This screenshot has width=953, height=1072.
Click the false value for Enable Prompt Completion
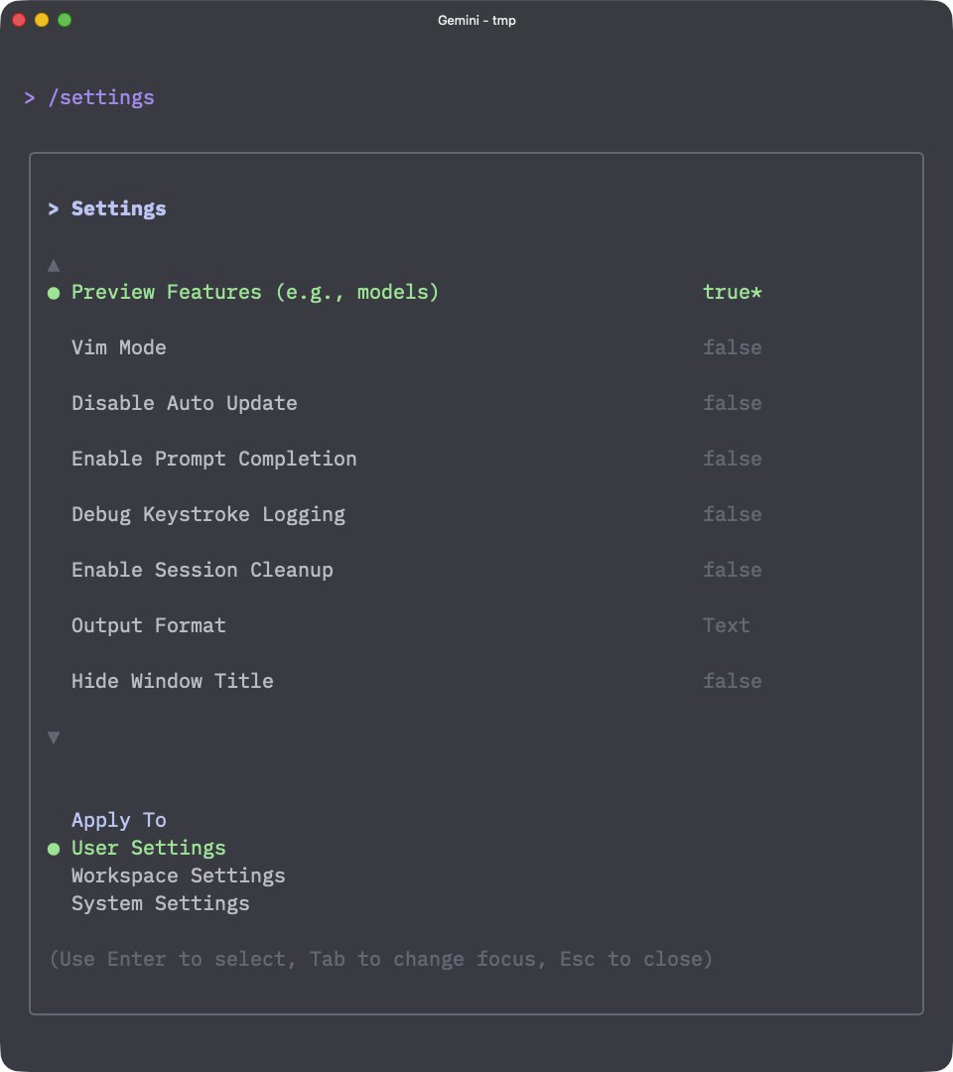tap(733, 459)
